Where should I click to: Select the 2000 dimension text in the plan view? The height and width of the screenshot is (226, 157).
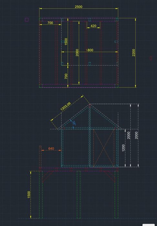pyautogui.click(x=77, y=53)
